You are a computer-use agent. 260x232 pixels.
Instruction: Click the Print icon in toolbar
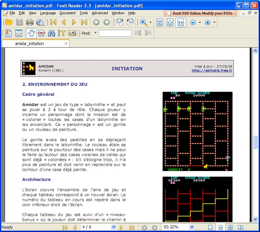[x=30, y=23]
